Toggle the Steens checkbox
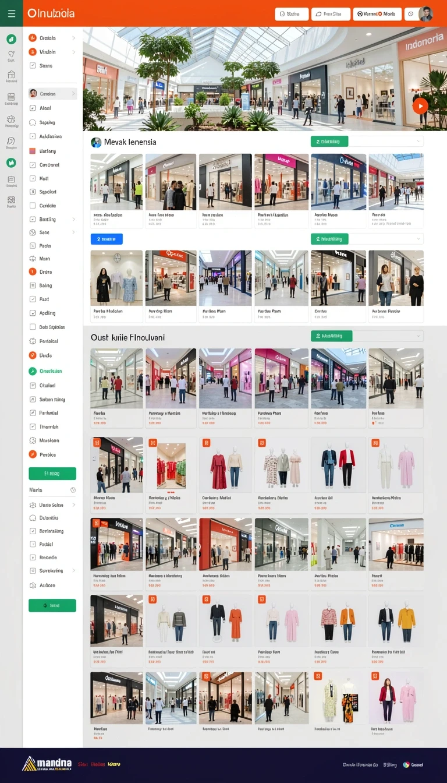The image size is (447, 783). point(33,66)
